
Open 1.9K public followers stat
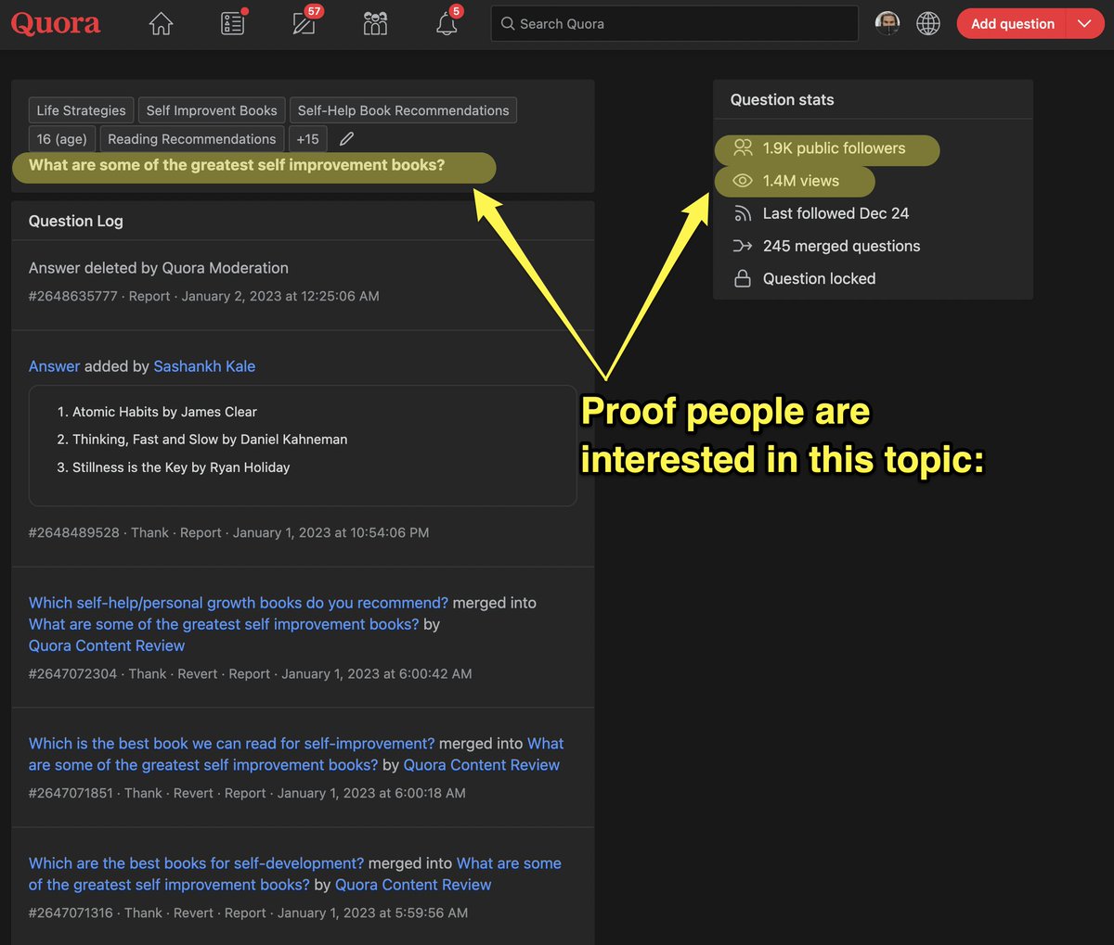click(834, 148)
